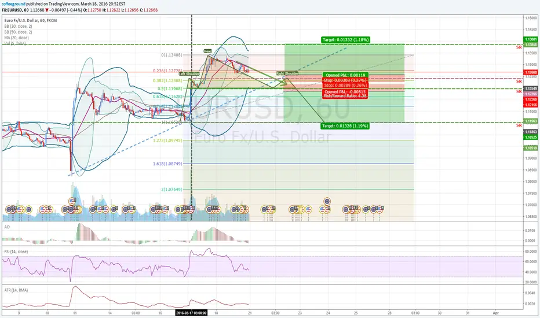The height and width of the screenshot is (318, 540).
Task: Select the Fibonacci 0.618(1.11628) level label
Action: point(167,97)
